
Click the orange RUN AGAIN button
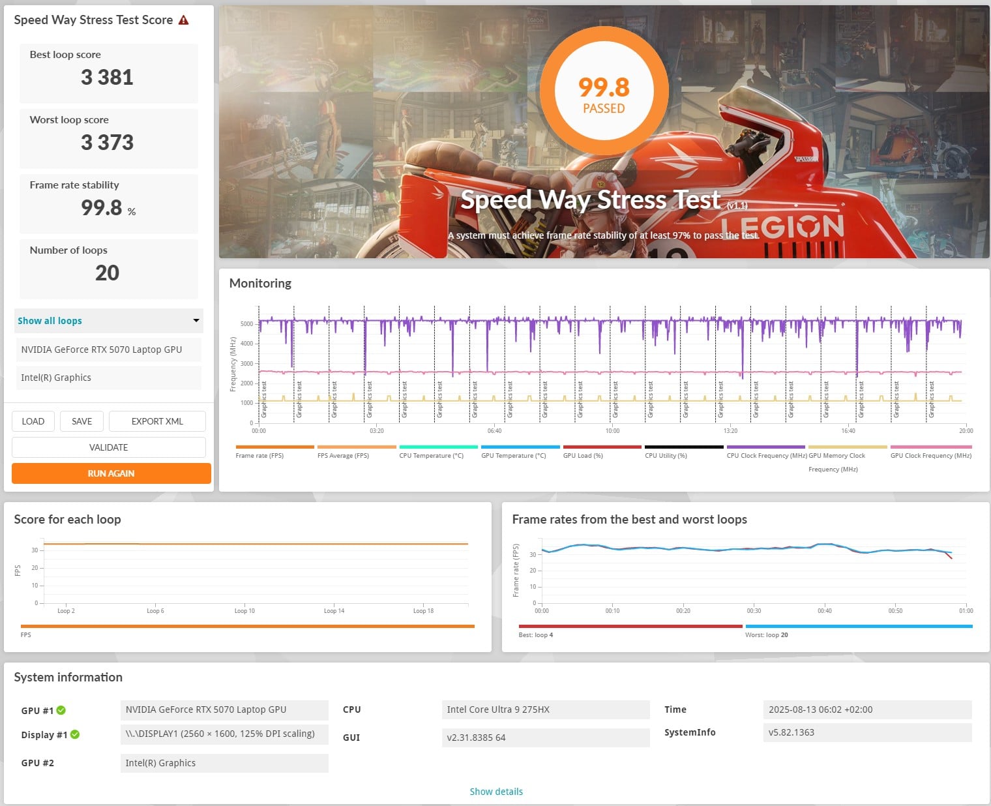click(x=111, y=473)
